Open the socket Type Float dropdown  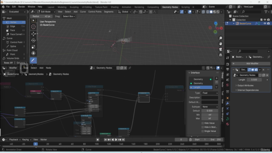210,93
